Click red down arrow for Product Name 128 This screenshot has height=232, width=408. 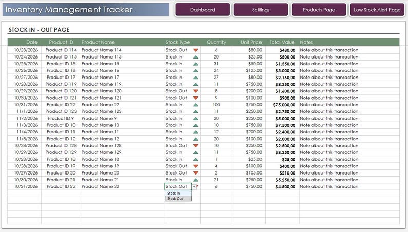(x=196, y=145)
